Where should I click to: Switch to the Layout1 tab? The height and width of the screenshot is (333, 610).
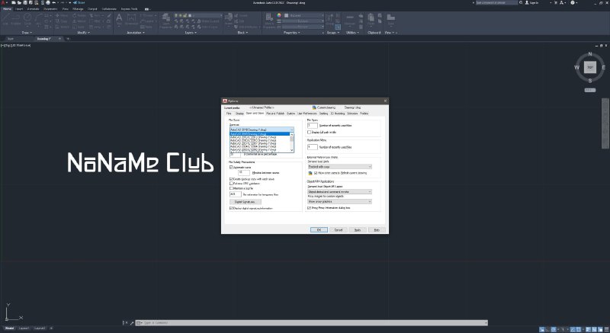(24, 328)
